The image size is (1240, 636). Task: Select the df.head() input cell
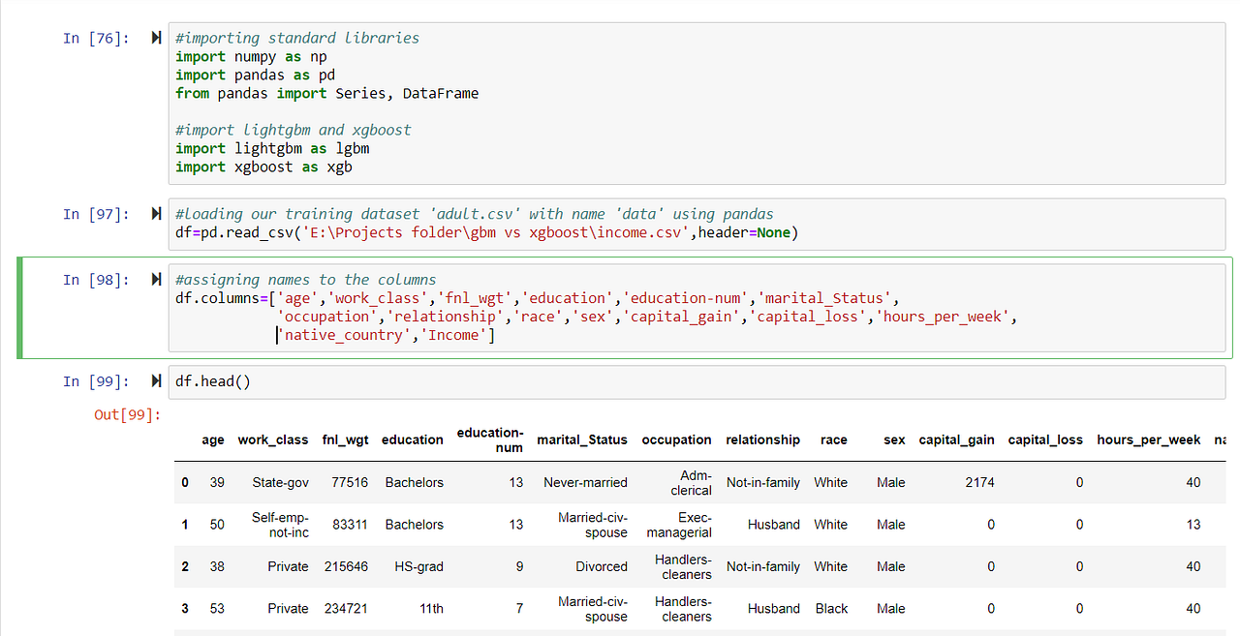point(697,381)
